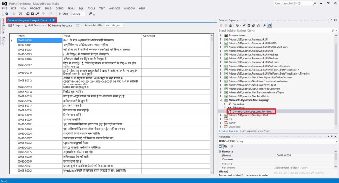Open the BUILD menu
The height and width of the screenshot is (183, 339).
48,8
